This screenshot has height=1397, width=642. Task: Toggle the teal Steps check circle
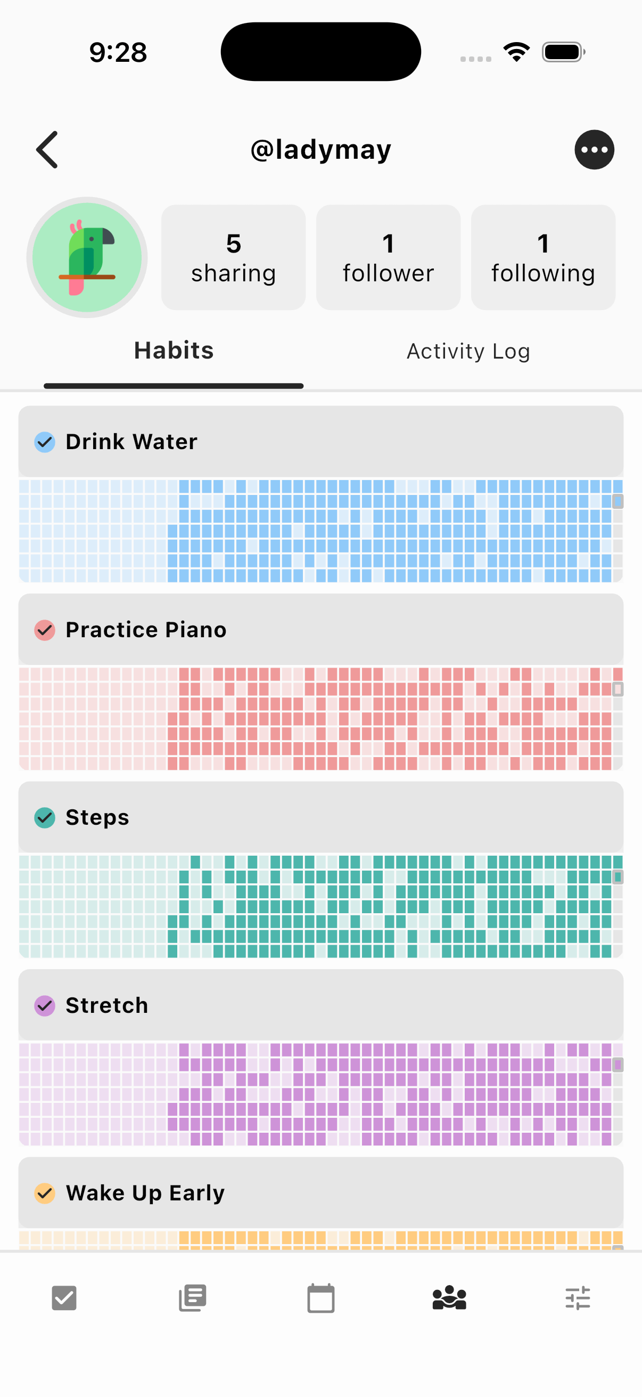coord(45,818)
